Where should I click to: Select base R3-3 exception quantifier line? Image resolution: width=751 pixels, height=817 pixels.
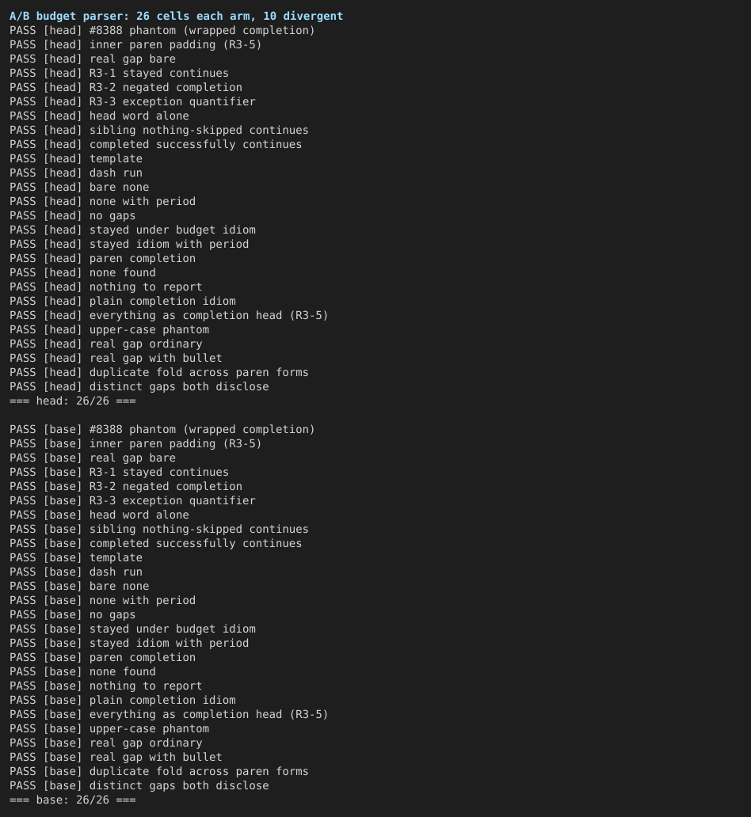coord(132,500)
